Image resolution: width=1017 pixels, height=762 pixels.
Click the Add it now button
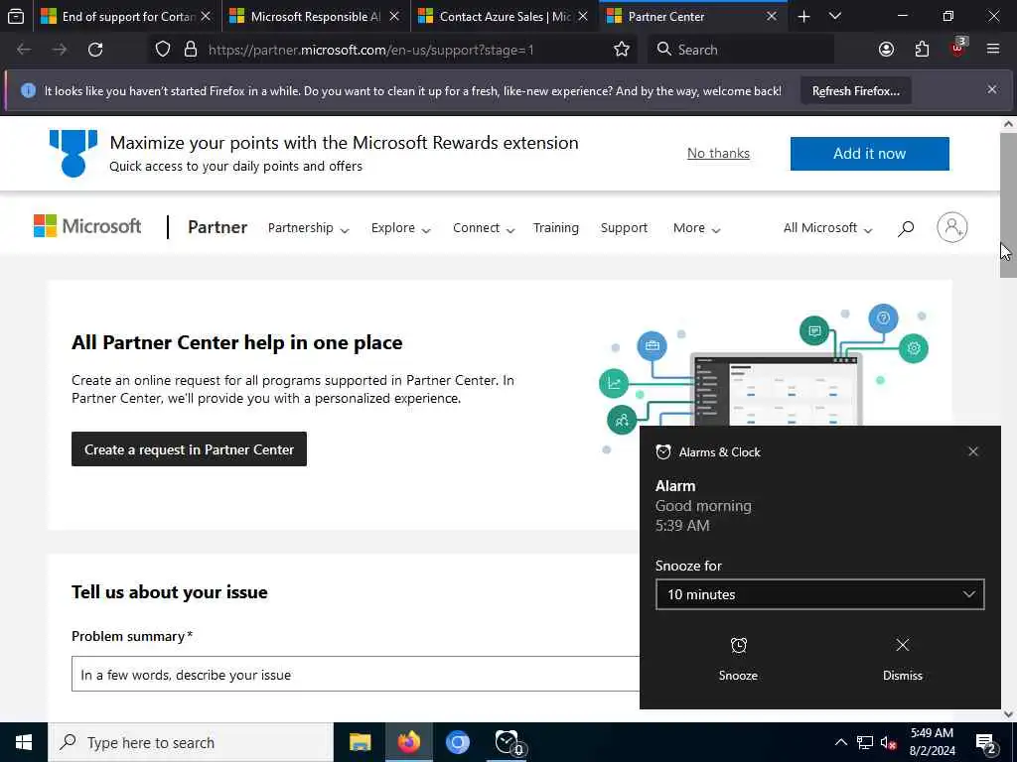(869, 154)
